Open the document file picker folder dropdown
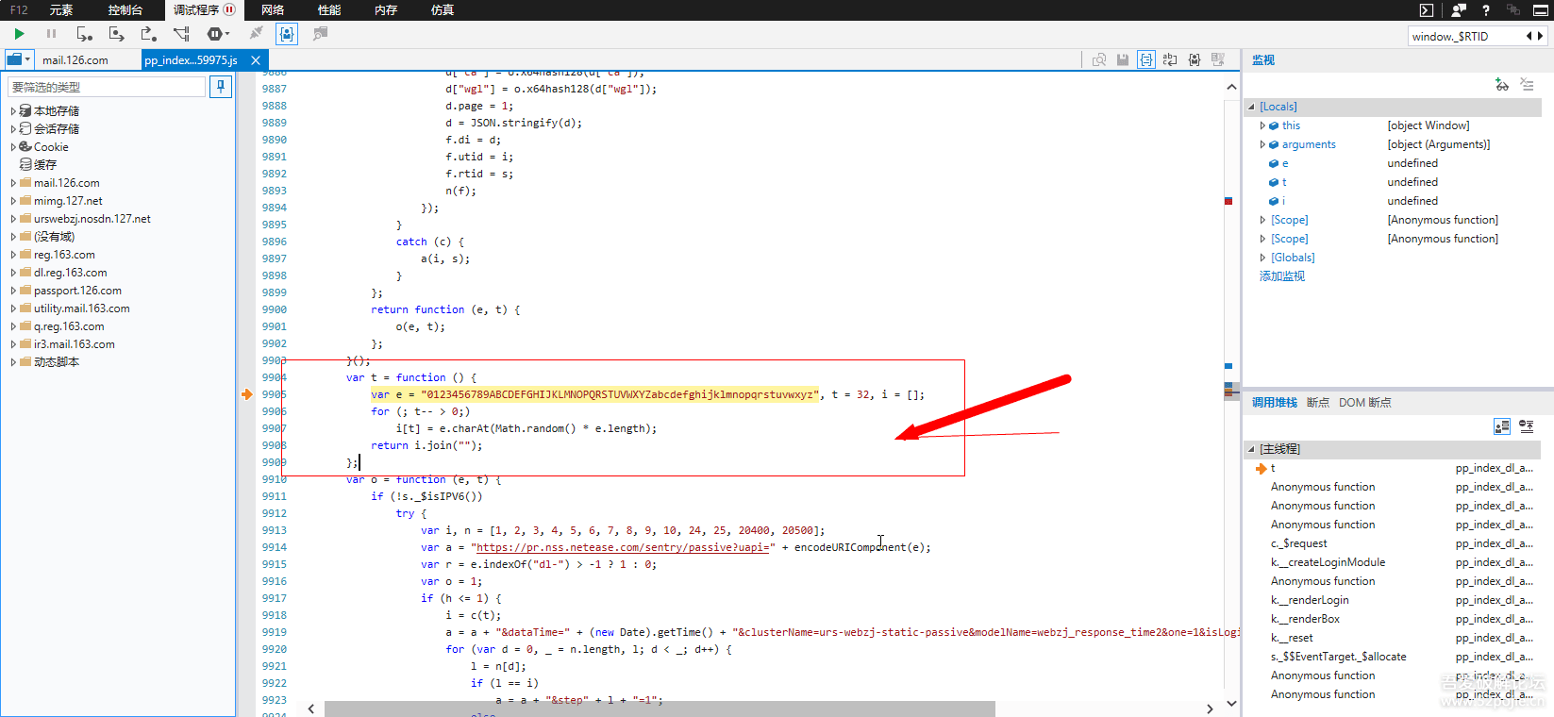1554x717 pixels. pyautogui.click(x=18, y=59)
